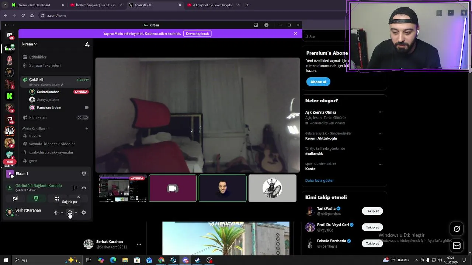The image size is (472, 265).
Task: Add channel with plus next to Metin Kanalları
Action: 87,129
